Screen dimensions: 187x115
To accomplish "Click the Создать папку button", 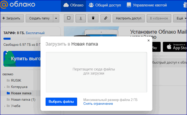I will click(39, 18).
